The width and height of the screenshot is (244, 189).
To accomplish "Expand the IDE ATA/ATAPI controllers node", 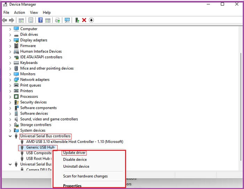I will click(x=10, y=57).
